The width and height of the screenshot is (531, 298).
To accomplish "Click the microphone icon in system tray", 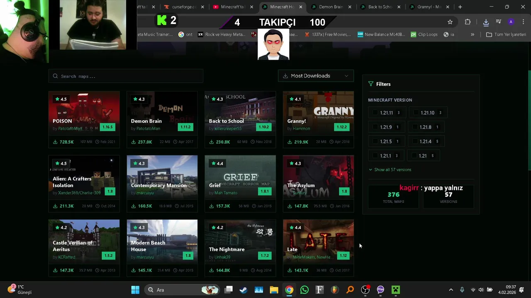I will 462,290.
